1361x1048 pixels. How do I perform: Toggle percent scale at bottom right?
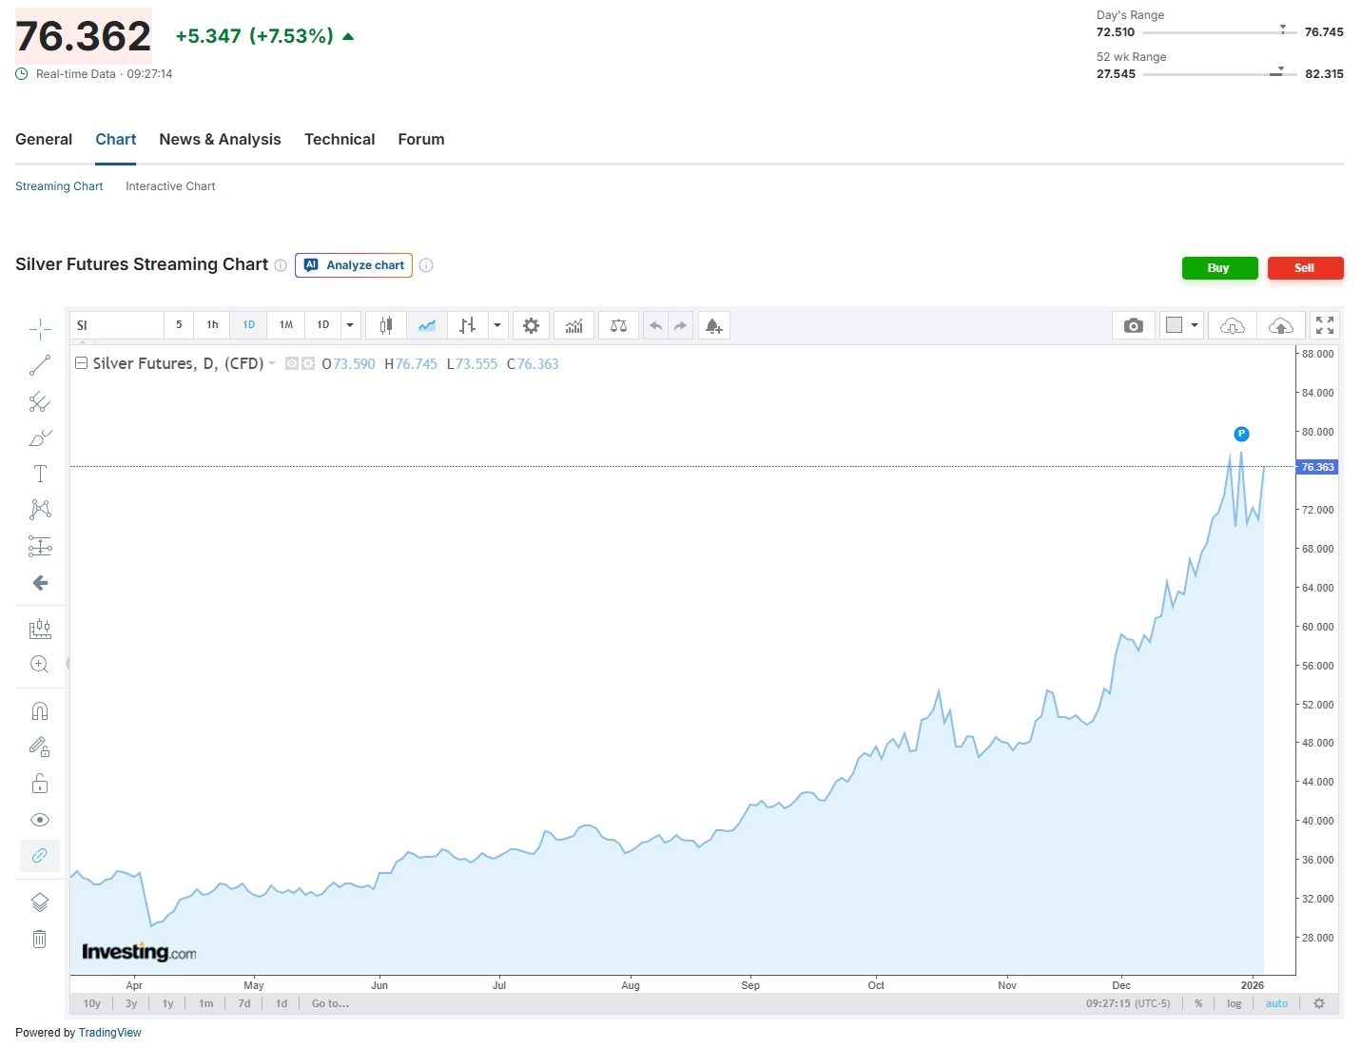tap(1198, 1003)
